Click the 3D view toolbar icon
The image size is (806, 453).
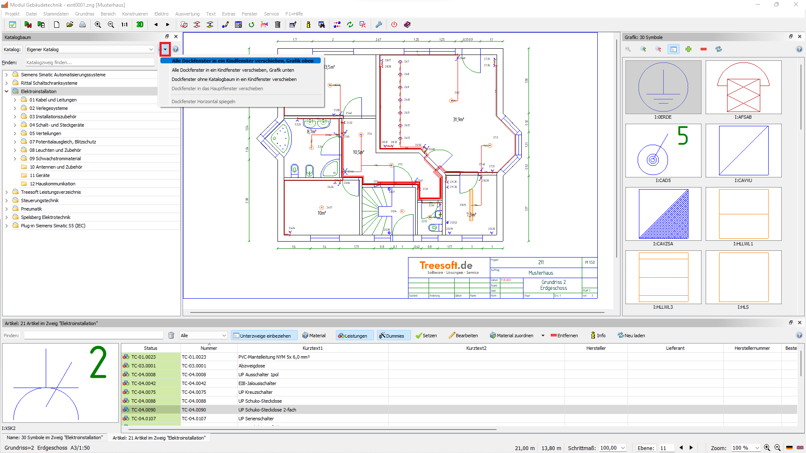click(x=140, y=25)
